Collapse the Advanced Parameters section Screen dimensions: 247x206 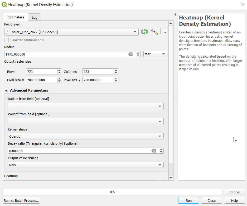click(x=7, y=91)
